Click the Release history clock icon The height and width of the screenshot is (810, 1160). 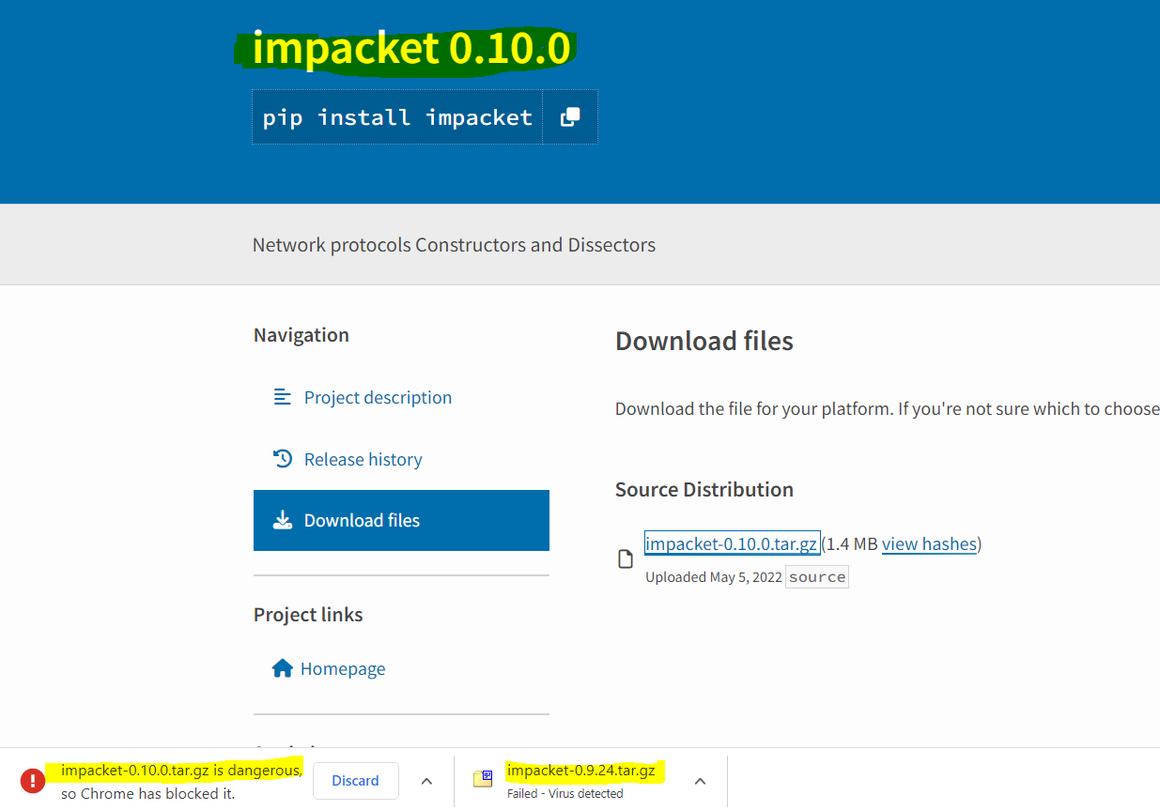pos(282,459)
